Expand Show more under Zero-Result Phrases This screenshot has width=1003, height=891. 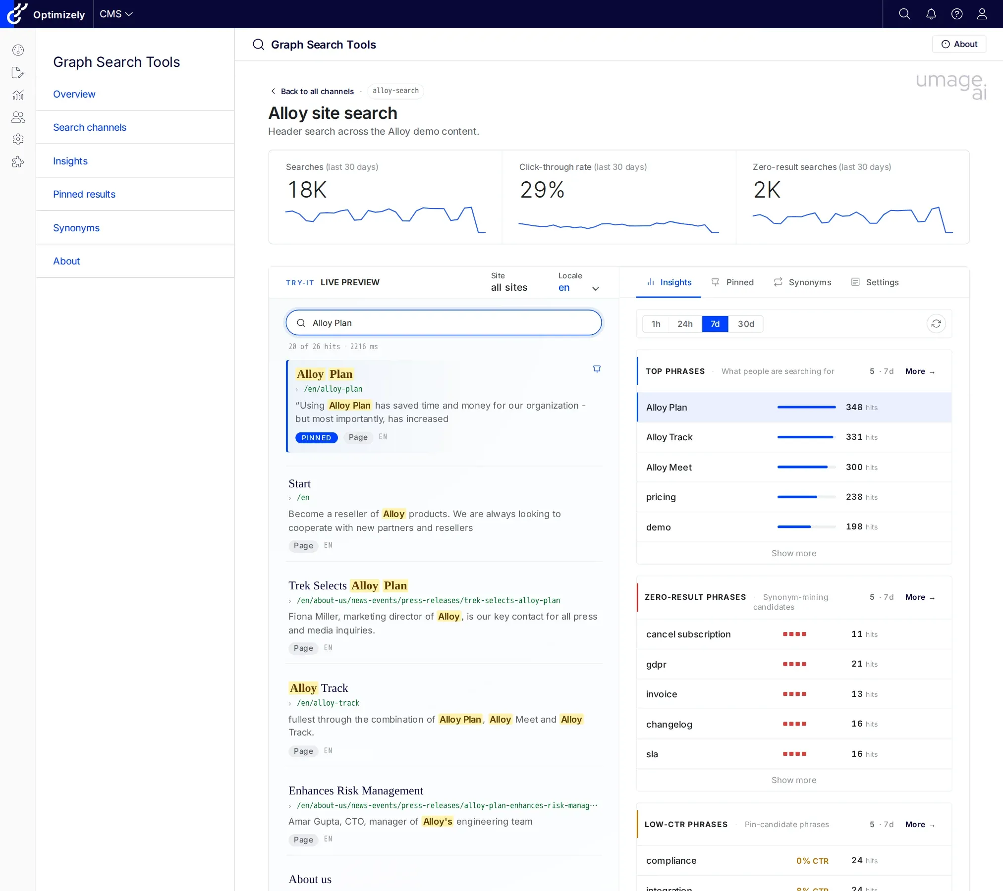point(793,780)
